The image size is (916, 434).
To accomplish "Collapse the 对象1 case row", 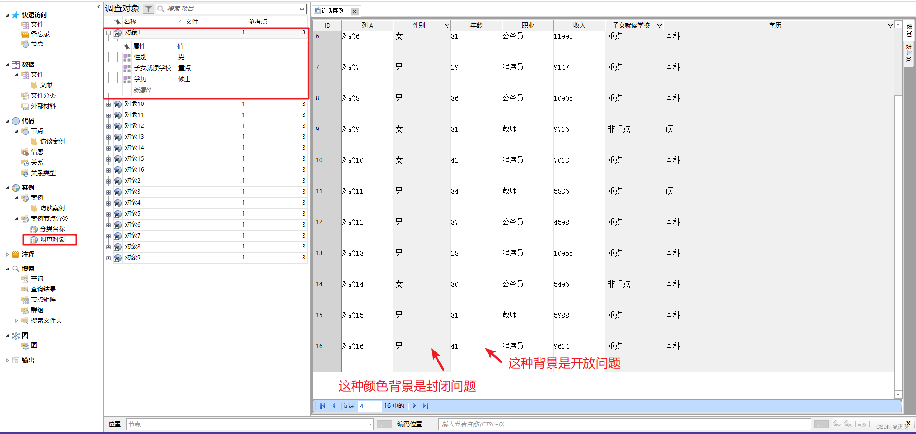I will coord(109,33).
